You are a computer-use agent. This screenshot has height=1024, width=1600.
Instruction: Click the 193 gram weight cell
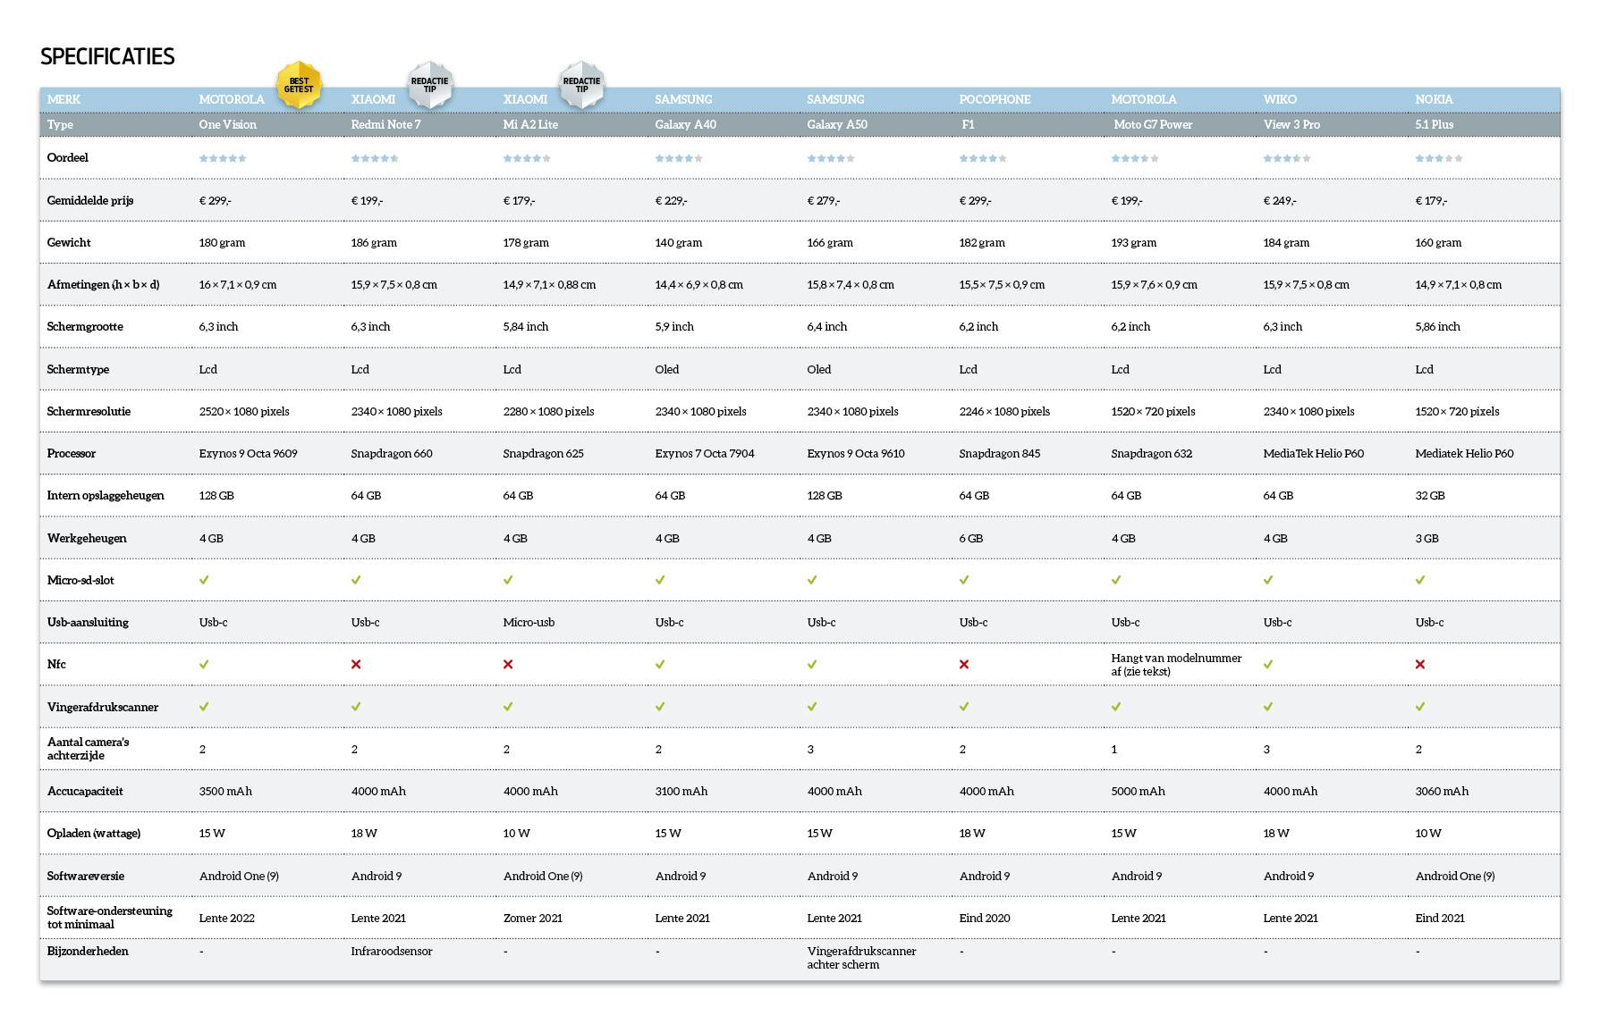click(x=1133, y=242)
